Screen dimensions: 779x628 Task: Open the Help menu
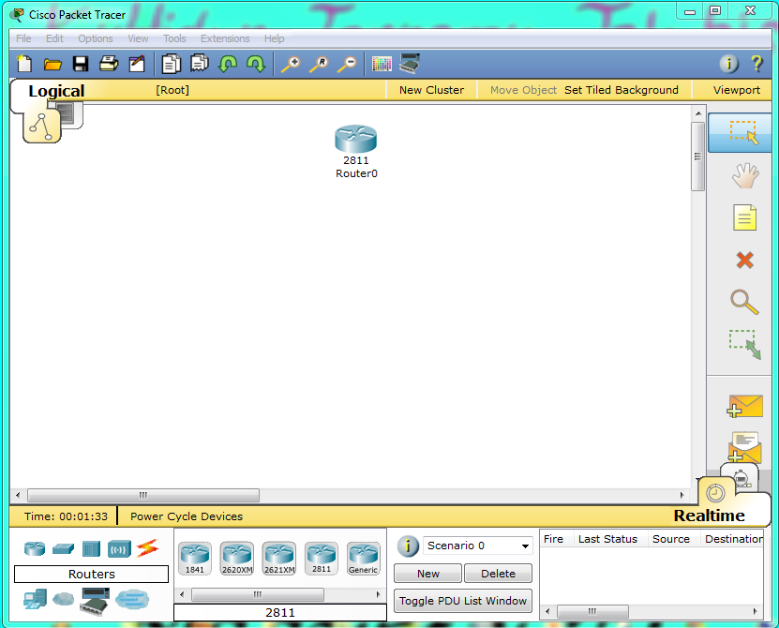pyautogui.click(x=275, y=38)
